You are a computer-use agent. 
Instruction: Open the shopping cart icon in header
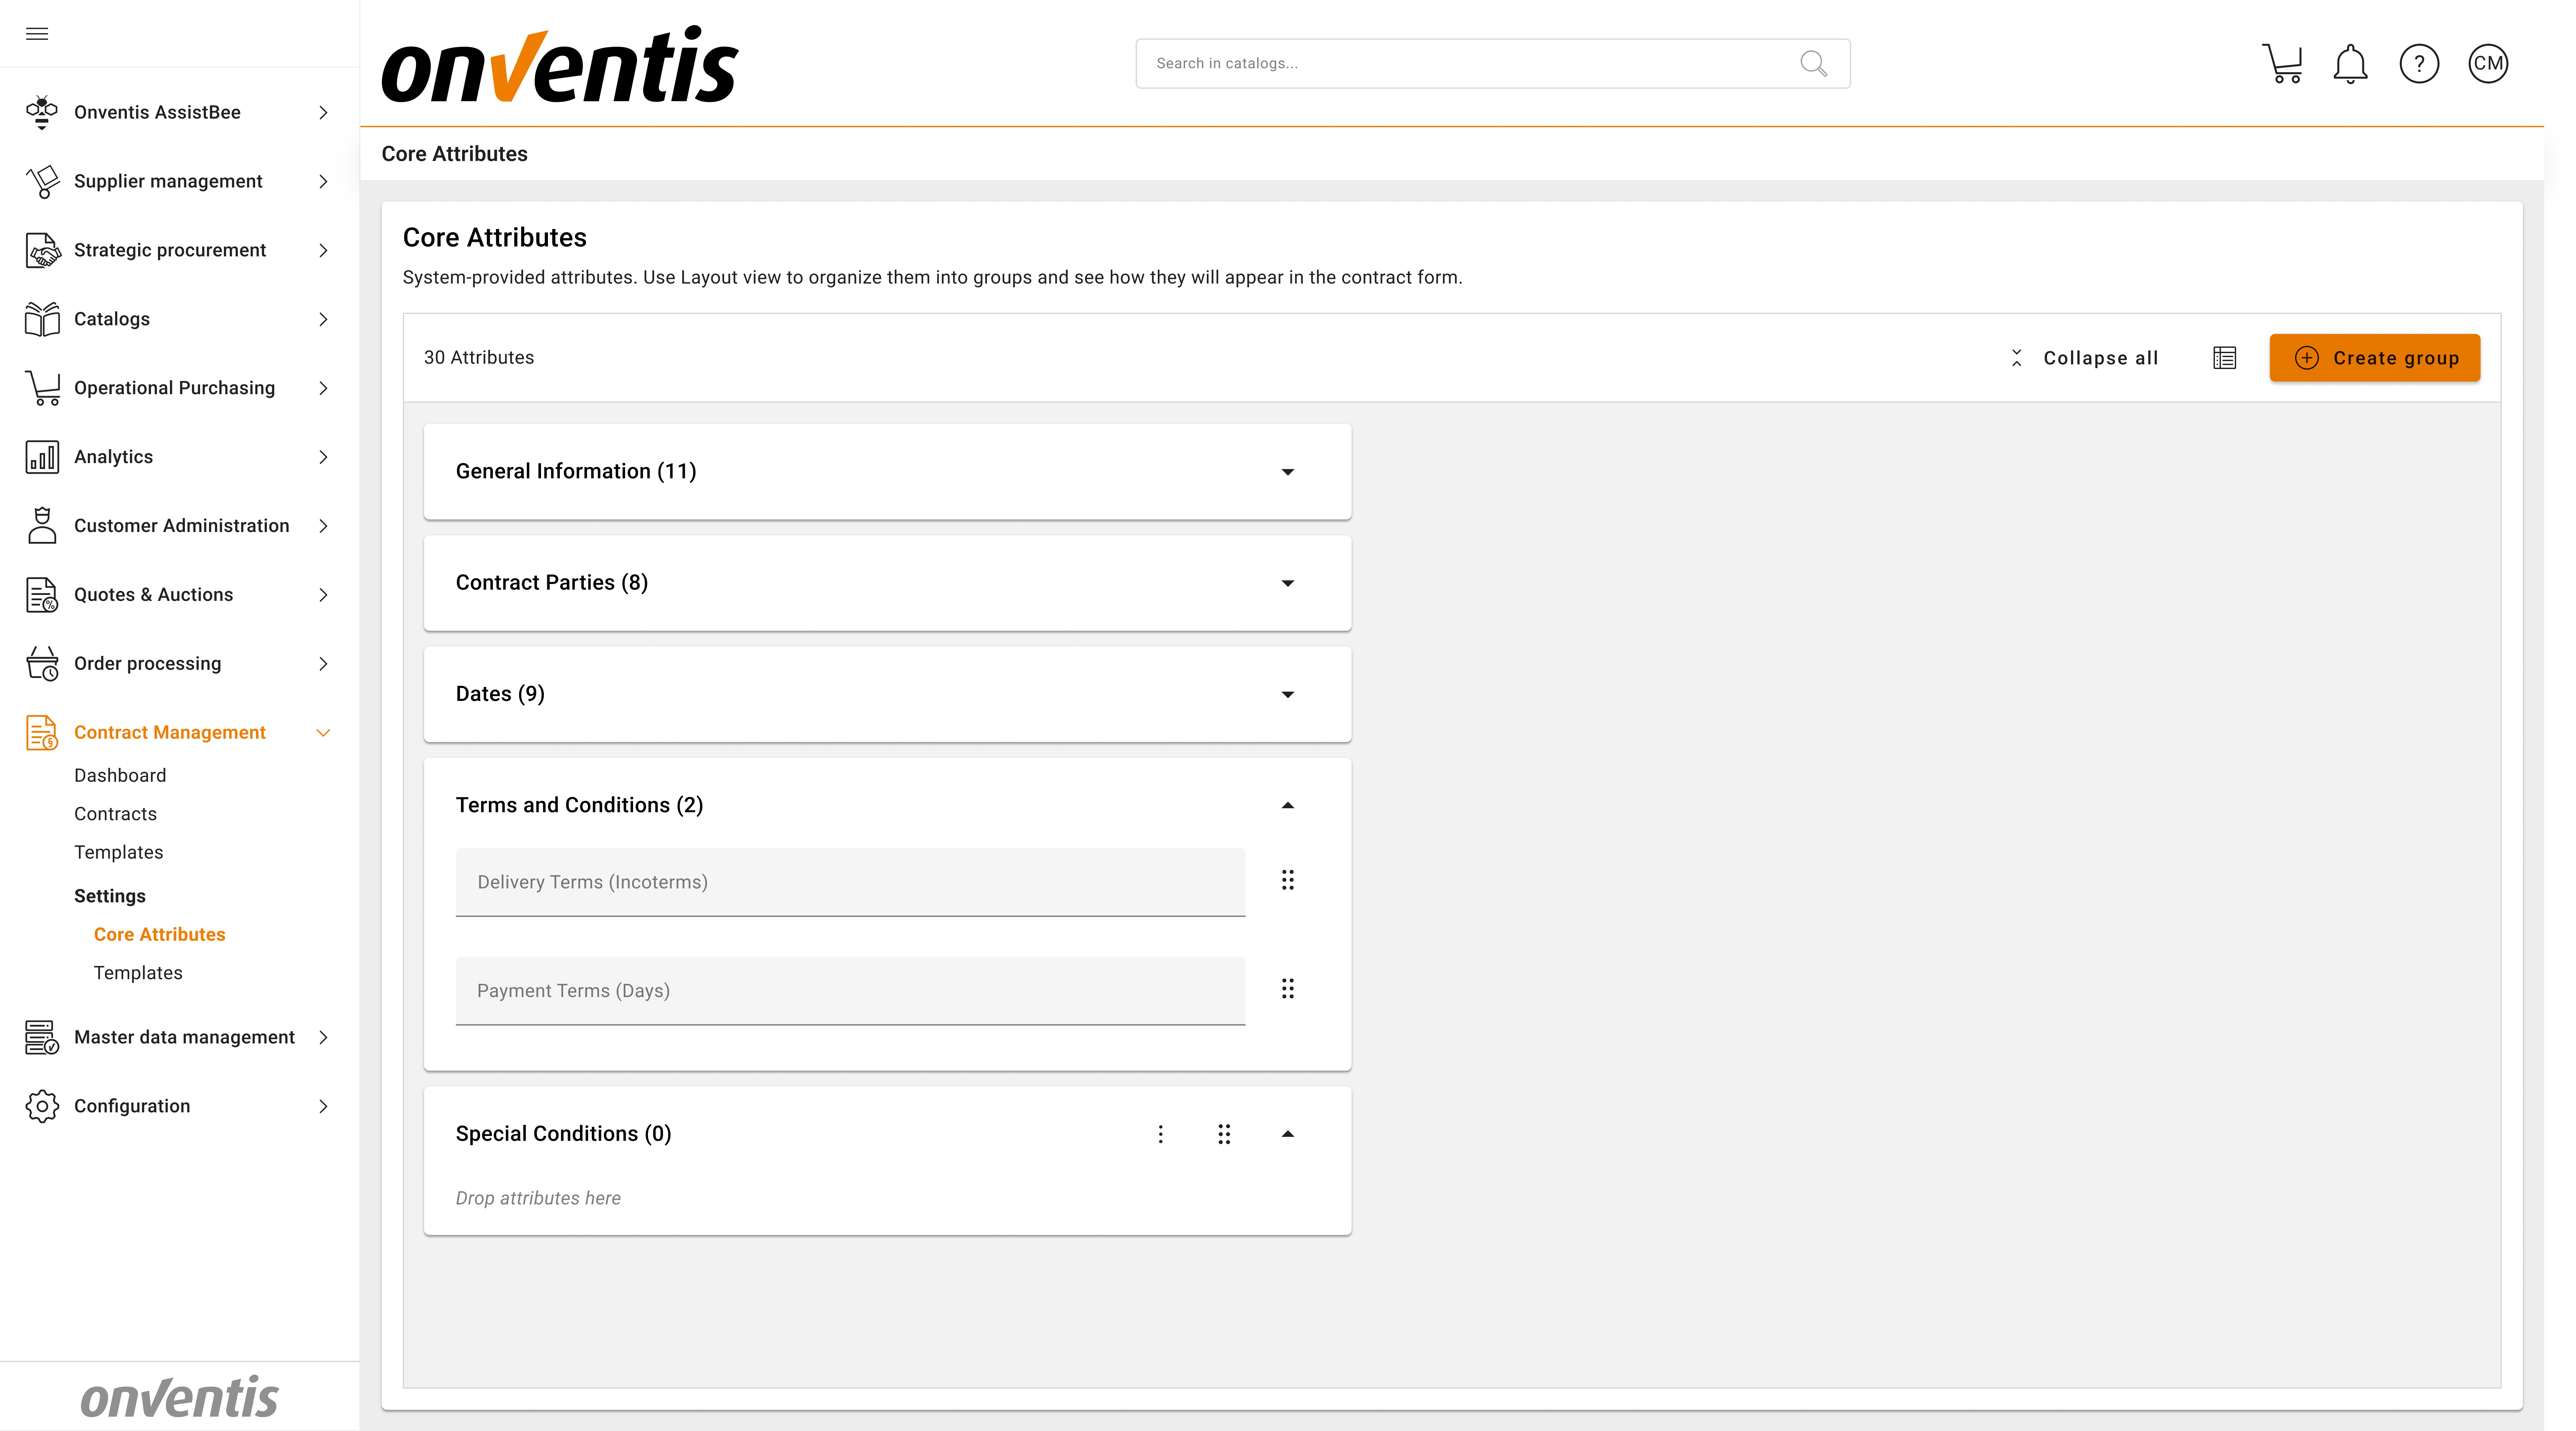(x=2282, y=64)
